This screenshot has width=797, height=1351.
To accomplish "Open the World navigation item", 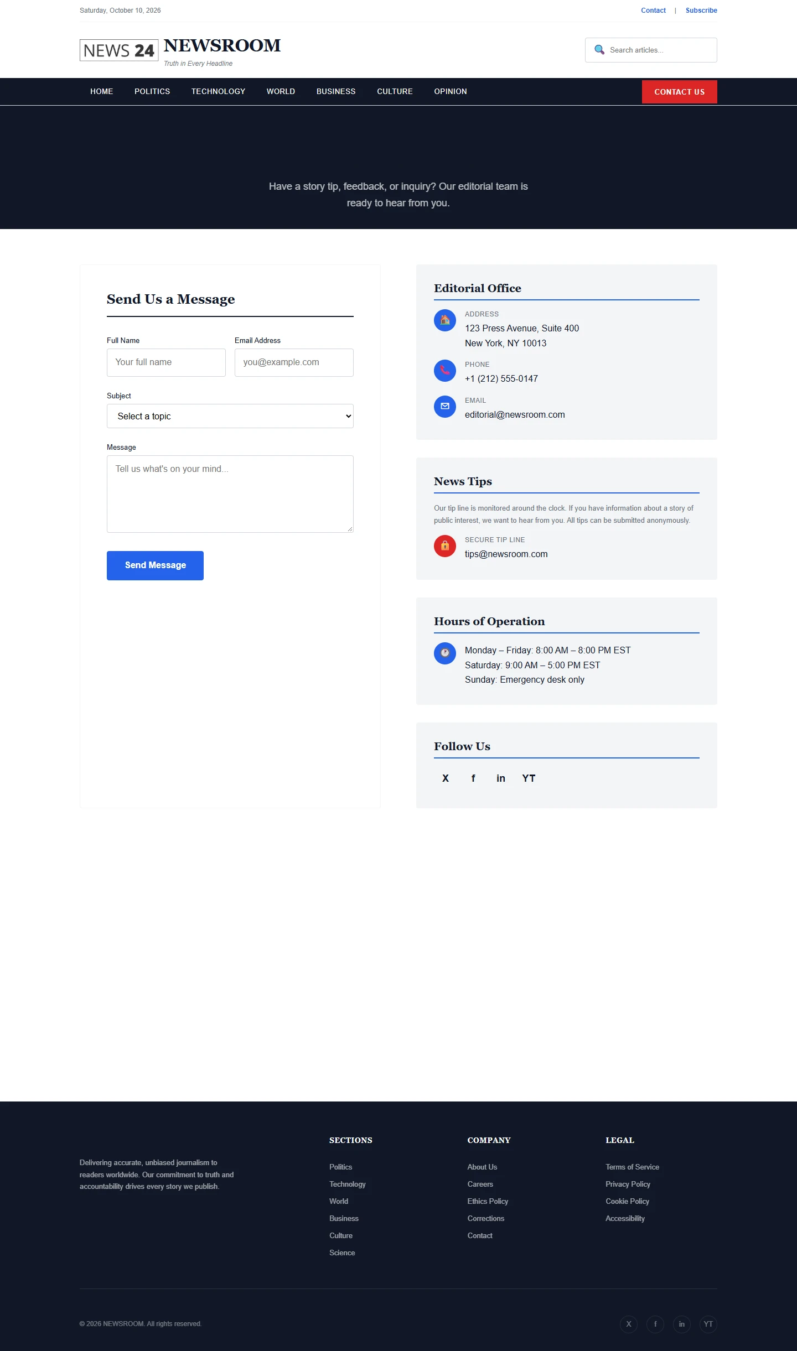I will tap(281, 91).
